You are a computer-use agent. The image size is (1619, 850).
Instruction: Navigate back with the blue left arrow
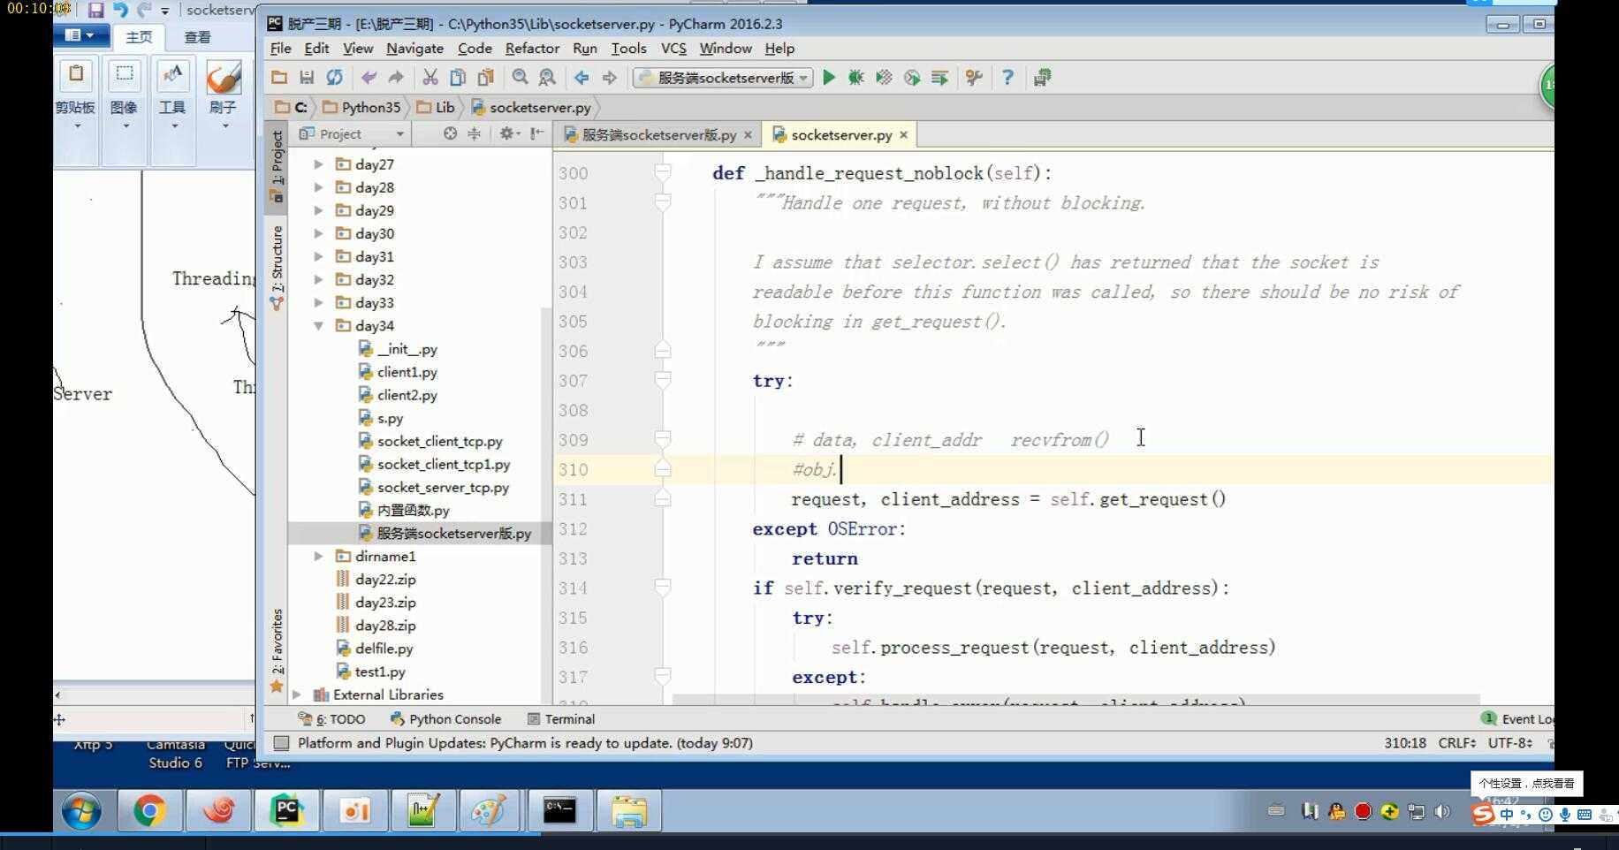[581, 78]
